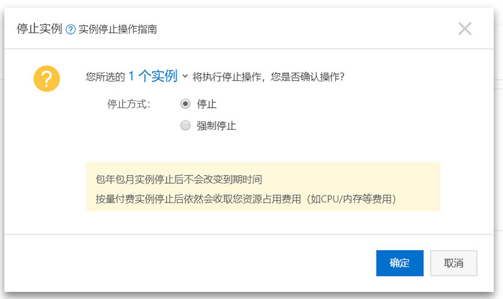Click the orange question mark confirmation icon

point(47,78)
